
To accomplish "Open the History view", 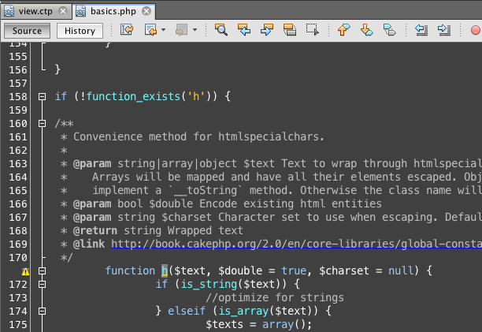I will click(80, 31).
